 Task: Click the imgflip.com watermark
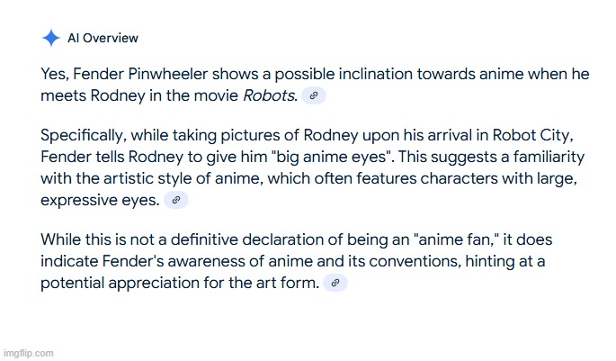(28, 353)
